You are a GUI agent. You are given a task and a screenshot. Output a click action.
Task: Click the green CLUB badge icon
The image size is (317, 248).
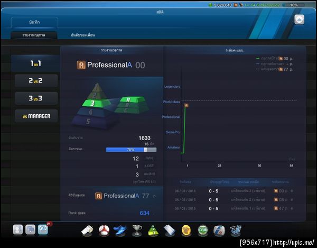click(203, 231)
